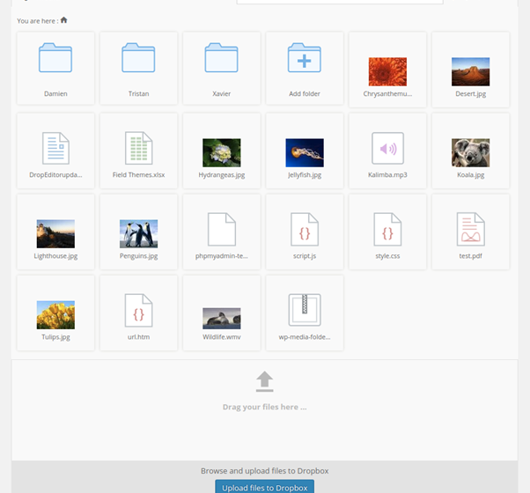The image size is (530, 493).
Task: Select the phpmyadmin-te blank file icon
Action: (222, 229)
